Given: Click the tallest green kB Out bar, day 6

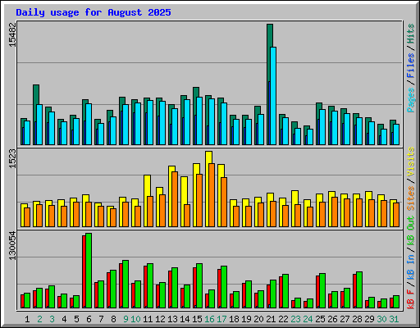Looking at the screenshot, I should [x=89, y=271].
